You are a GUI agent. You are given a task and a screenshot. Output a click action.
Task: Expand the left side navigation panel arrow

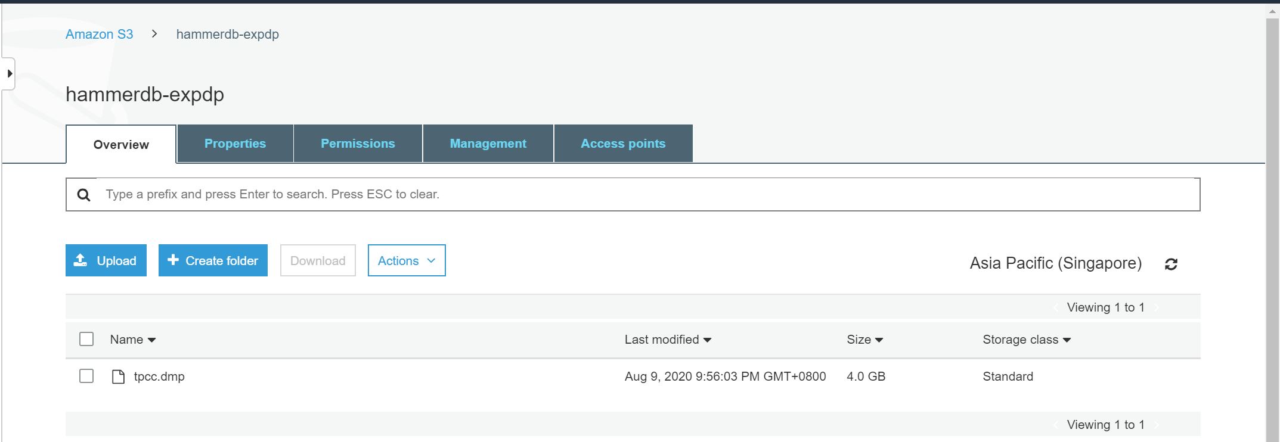pyautogui.click(x=9, y=74)
